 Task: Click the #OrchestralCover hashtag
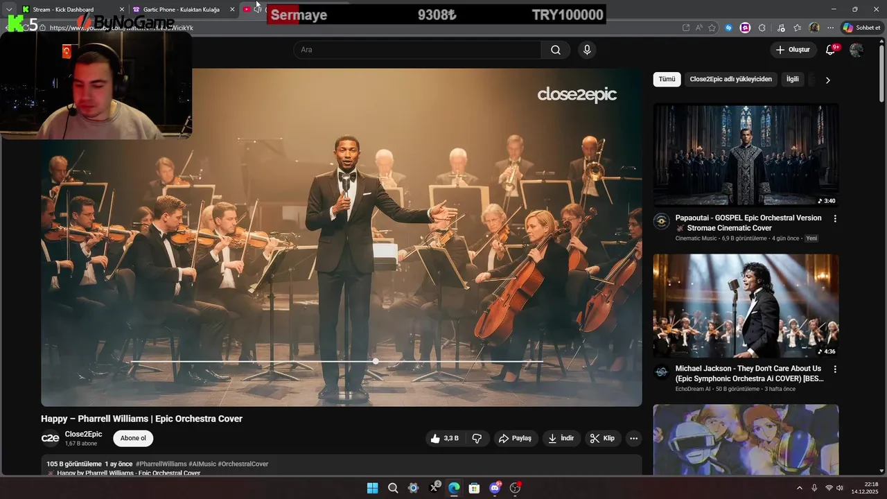coord(243,464)
